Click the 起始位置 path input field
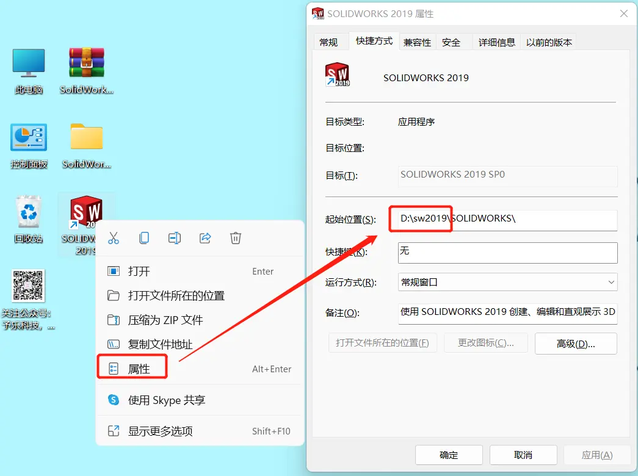 507,220
